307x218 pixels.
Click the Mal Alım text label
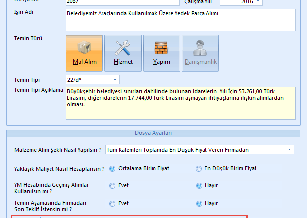(x=84, y=62)
